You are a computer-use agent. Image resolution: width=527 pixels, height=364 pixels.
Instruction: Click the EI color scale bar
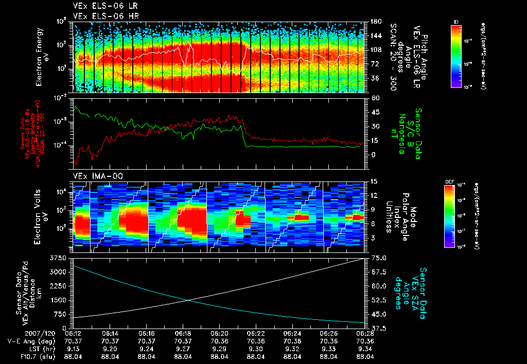[x=456, y=57]
